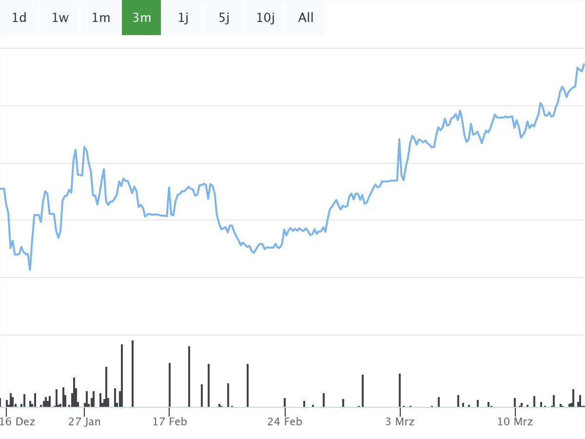Select the small volume bar above 24 Feb
The width and height of the screenshot is (585, 439).
tap(285, 402)
